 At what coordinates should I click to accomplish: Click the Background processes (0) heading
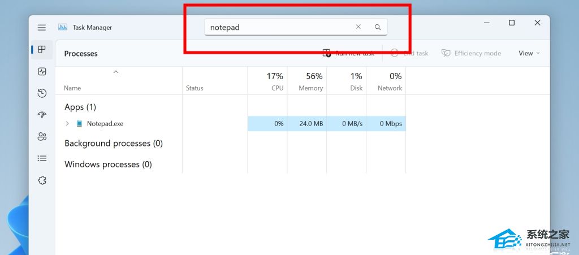point(114,143)
